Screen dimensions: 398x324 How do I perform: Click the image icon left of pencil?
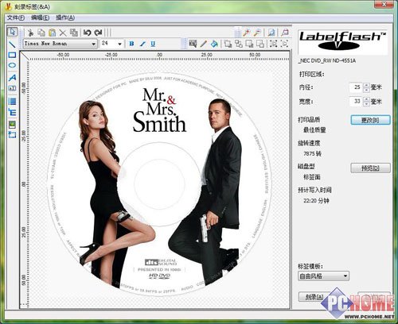coord(193,44)
